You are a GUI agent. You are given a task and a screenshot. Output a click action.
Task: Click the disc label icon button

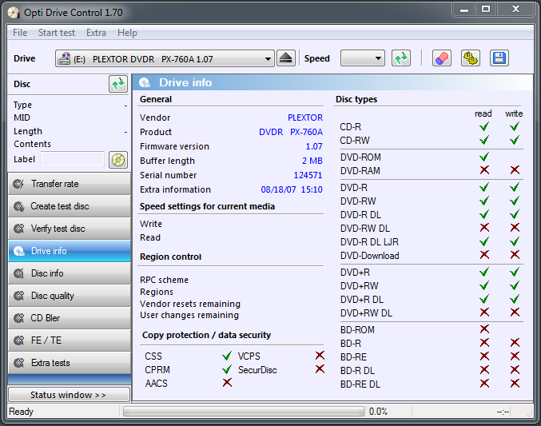coord(118,160)
